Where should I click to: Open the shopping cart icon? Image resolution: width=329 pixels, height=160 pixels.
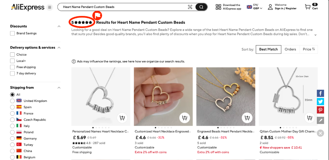(x=308, y=7)
